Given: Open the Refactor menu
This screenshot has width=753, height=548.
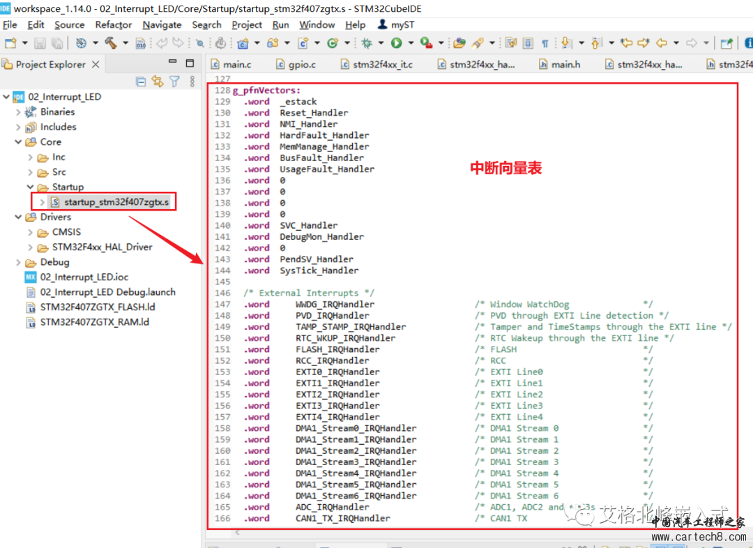Looking at the screenshot, I should tap(114, 25).
